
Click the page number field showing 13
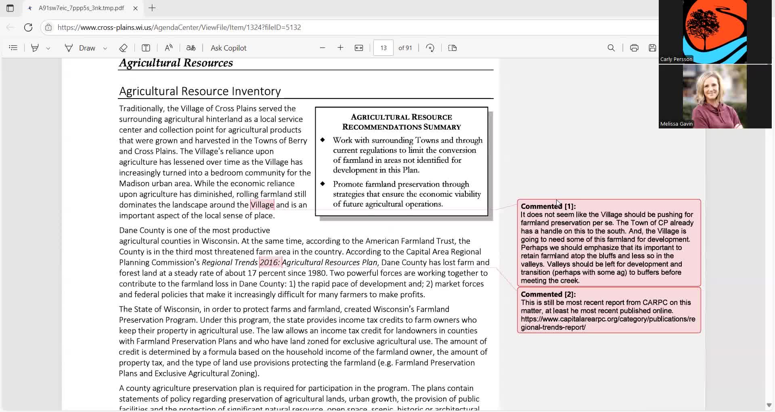(x=383, y=48)
